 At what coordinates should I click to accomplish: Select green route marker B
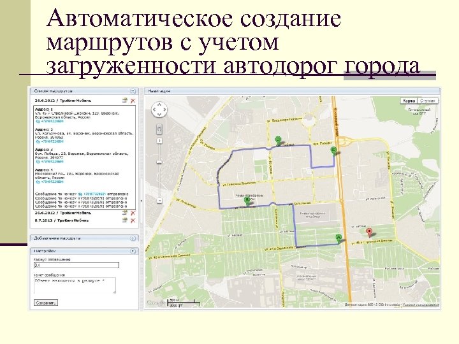(247, 201)
